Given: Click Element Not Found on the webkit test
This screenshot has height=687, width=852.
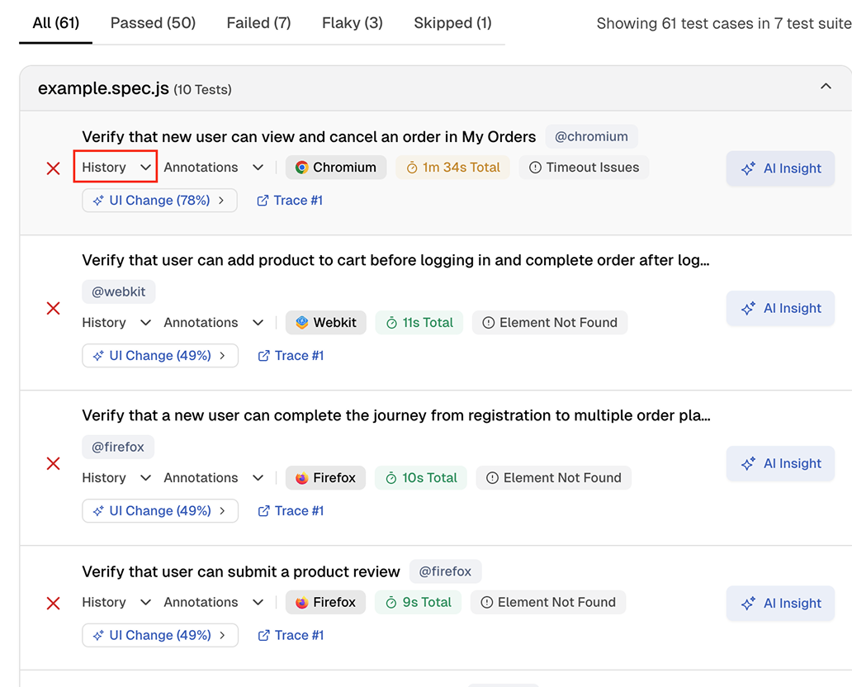Looking at the screenshot, I should [550, 322].
